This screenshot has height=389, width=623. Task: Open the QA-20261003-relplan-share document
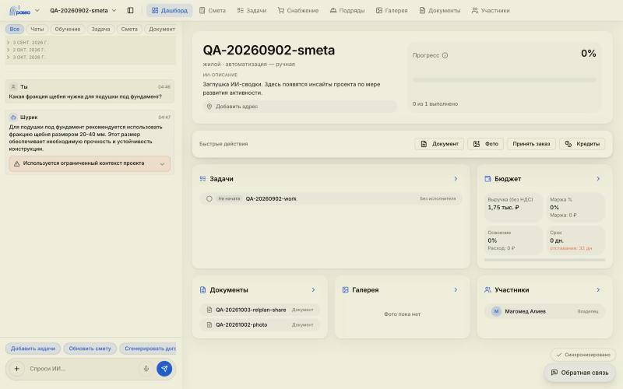click(x=260, y=310)
